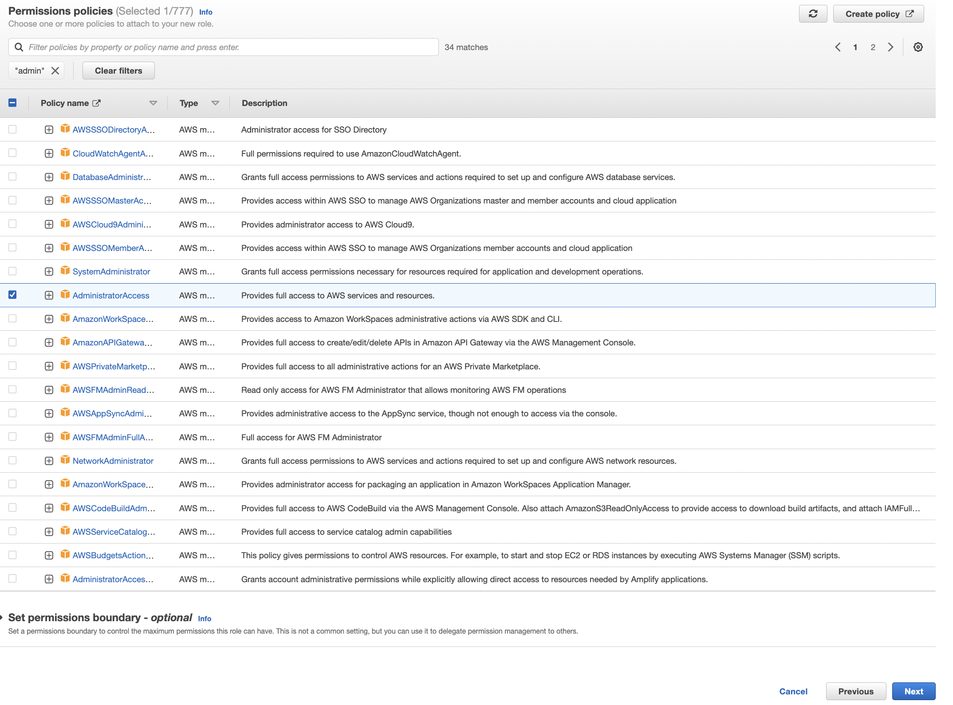
Task: Toggle the select-all checkbox in table header
Action: (13, 102)
